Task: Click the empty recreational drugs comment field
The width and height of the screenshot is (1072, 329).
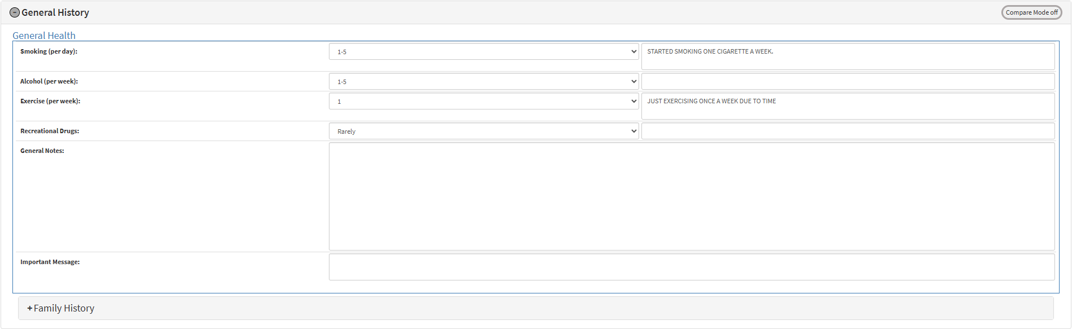Action: coord(848,131)
